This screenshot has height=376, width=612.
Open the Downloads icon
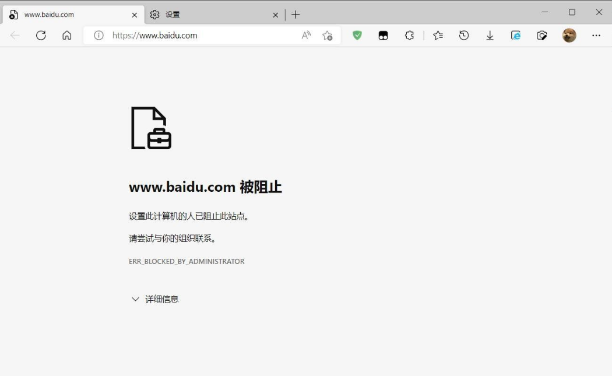click(x=490, y=36)
